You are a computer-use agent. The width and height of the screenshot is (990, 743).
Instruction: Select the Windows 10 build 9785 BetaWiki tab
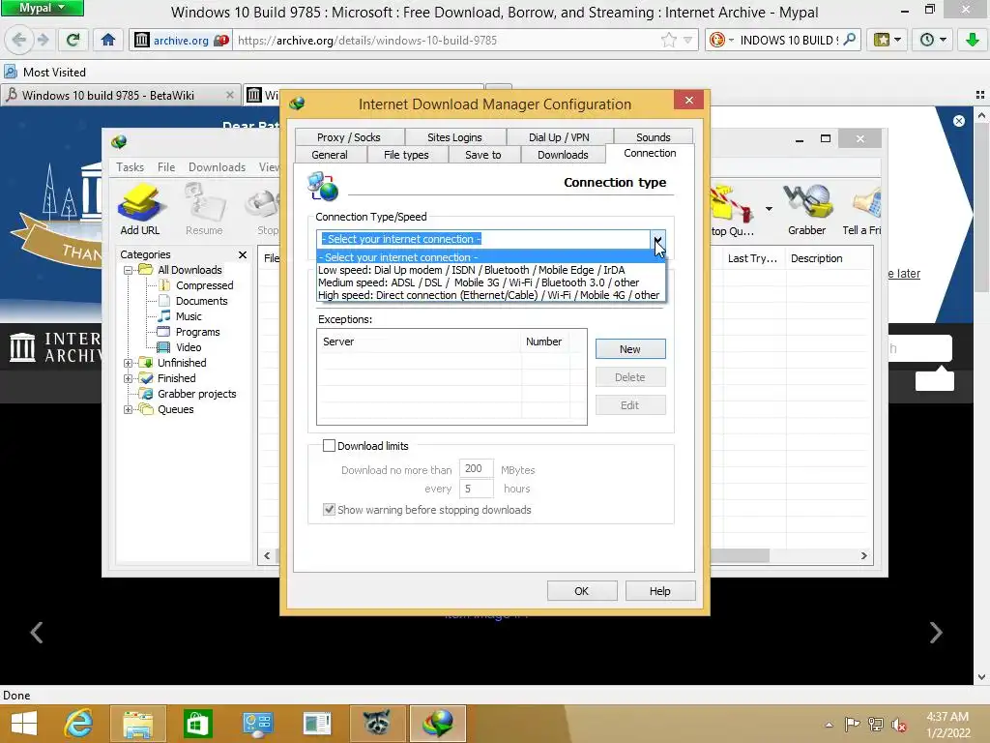click(120, 96)
